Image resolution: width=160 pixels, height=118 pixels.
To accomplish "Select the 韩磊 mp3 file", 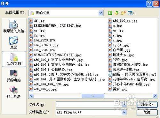I will click(132, 74).
